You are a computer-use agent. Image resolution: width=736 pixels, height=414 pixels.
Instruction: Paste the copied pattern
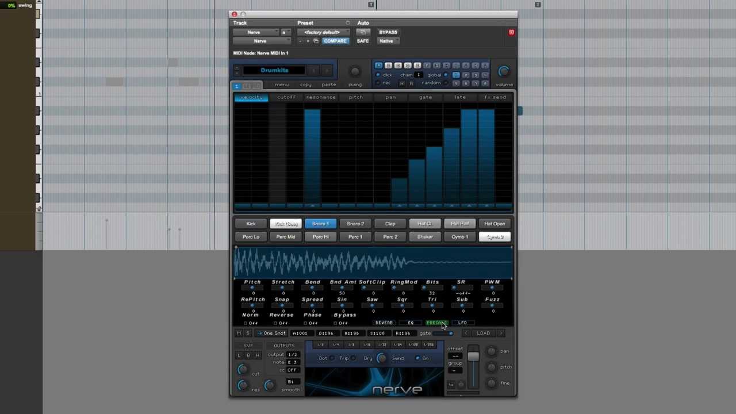tap(329, 85)
